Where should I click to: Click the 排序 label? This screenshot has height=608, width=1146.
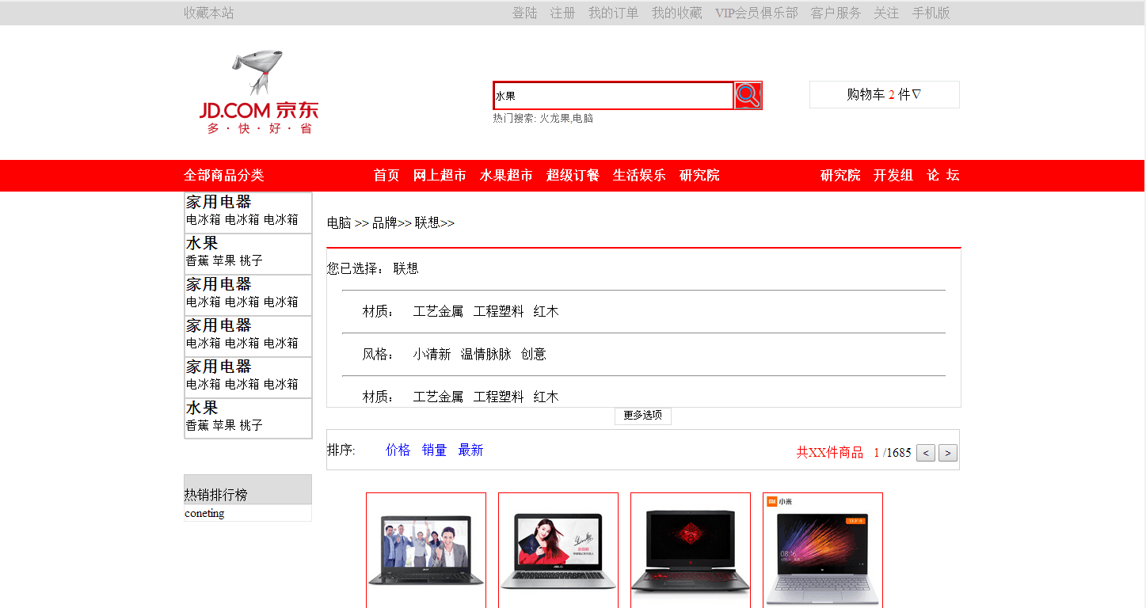(x=341, y=450)
